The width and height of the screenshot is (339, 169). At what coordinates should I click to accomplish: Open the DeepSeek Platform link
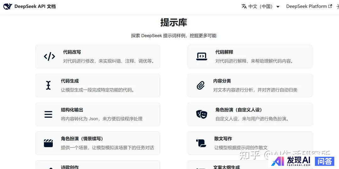pyautogui.click(x=309, y=7)
